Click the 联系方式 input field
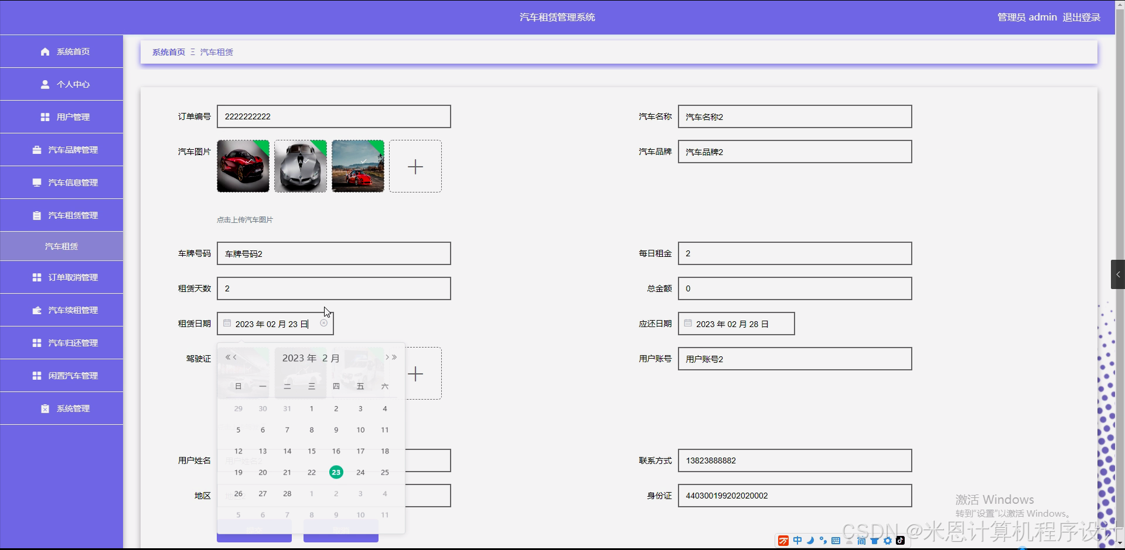Image resolution: width=1125 pixels, height=550 pixels. click(795, 460)
